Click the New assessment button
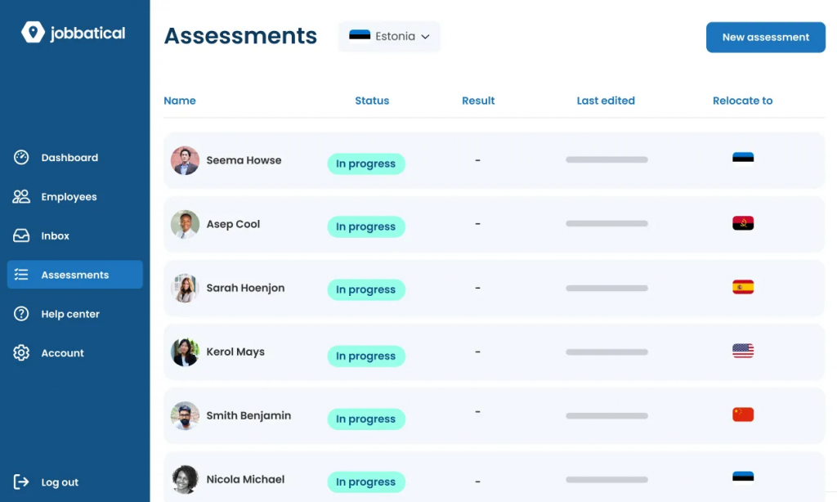The width and height of the screenshot is (837, 502). coord(765,37)
